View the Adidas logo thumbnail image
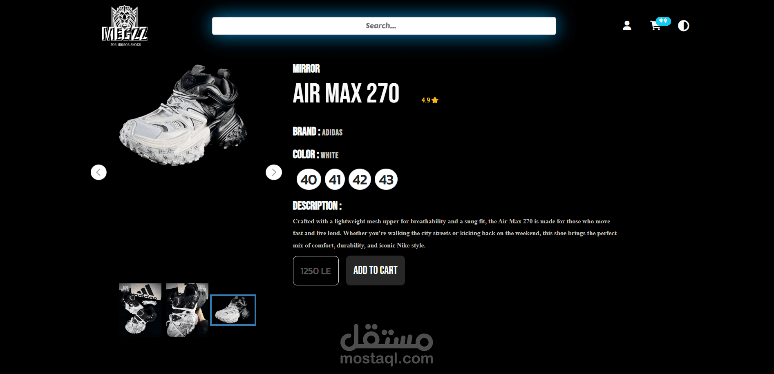Screen dimensions: 774x374 [140, 310]
